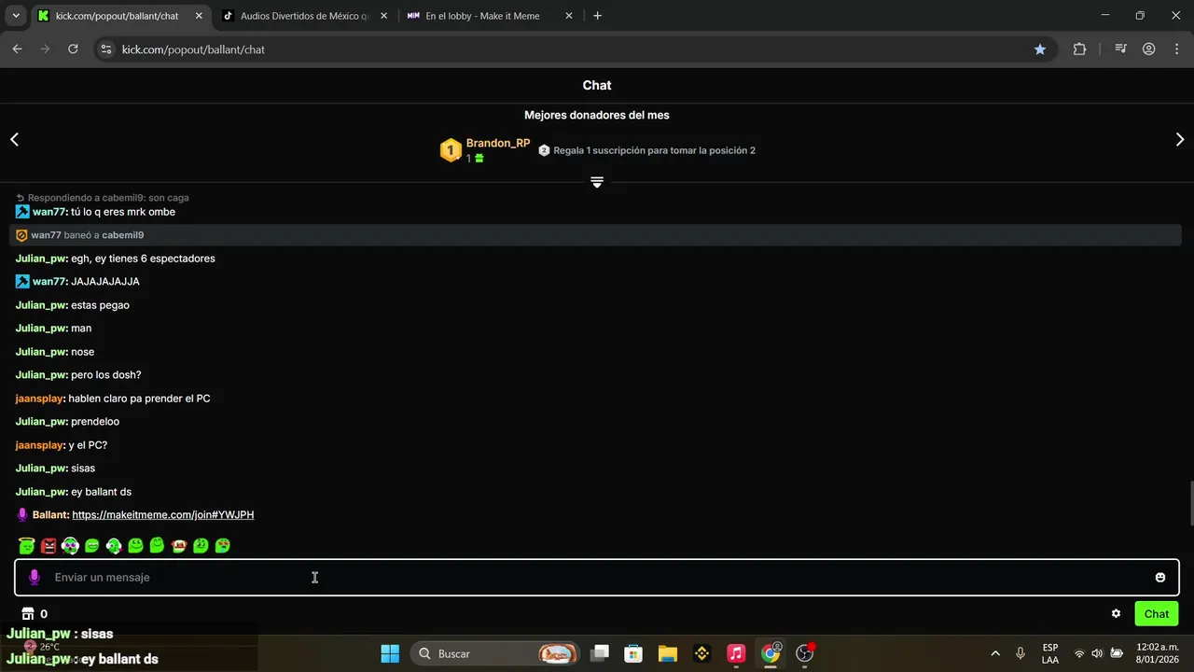Click the taskbar Buscar search box

(x=495, y=653)
